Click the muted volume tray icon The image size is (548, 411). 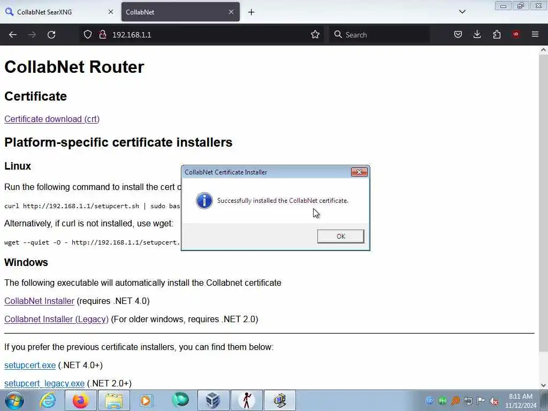(493, 401)
